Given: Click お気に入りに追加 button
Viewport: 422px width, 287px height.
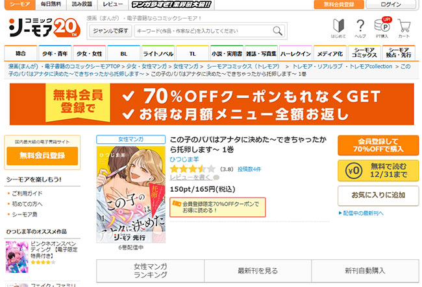Looking at the screenshot, I should 378,195.
